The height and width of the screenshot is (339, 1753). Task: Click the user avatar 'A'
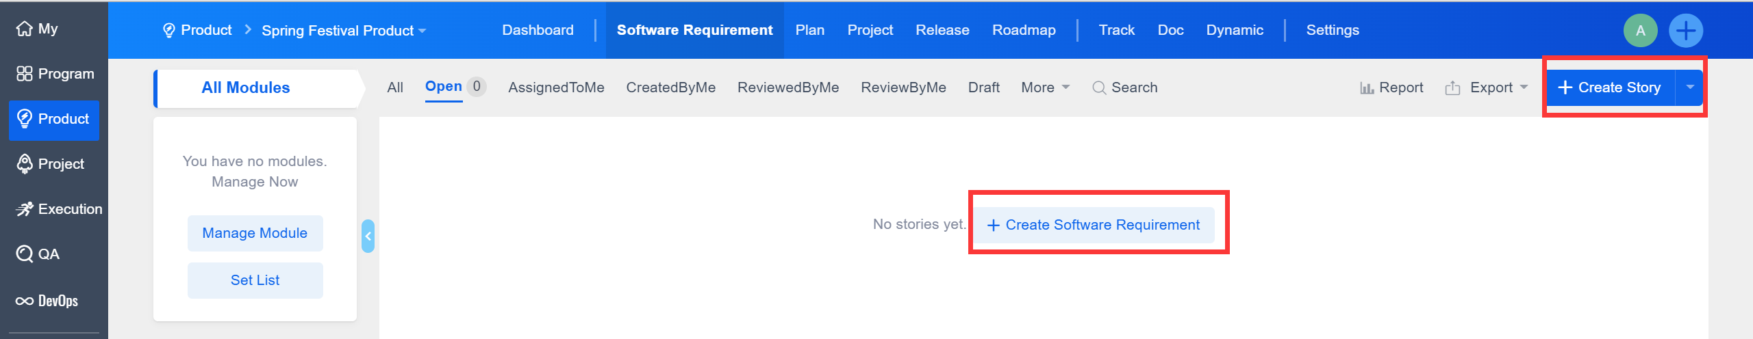coord(1640,31)
